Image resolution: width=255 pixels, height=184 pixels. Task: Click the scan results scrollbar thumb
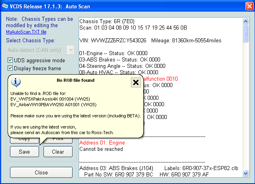[245, 34]
